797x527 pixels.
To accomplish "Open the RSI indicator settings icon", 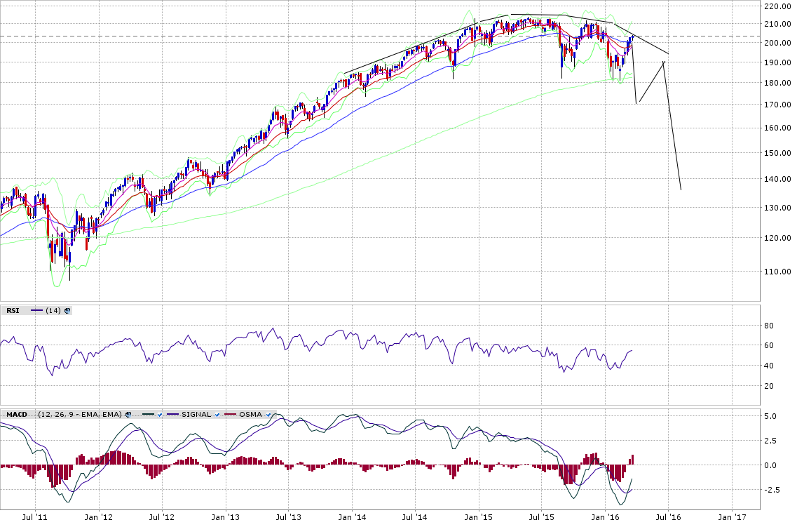I will coord(67,311).
